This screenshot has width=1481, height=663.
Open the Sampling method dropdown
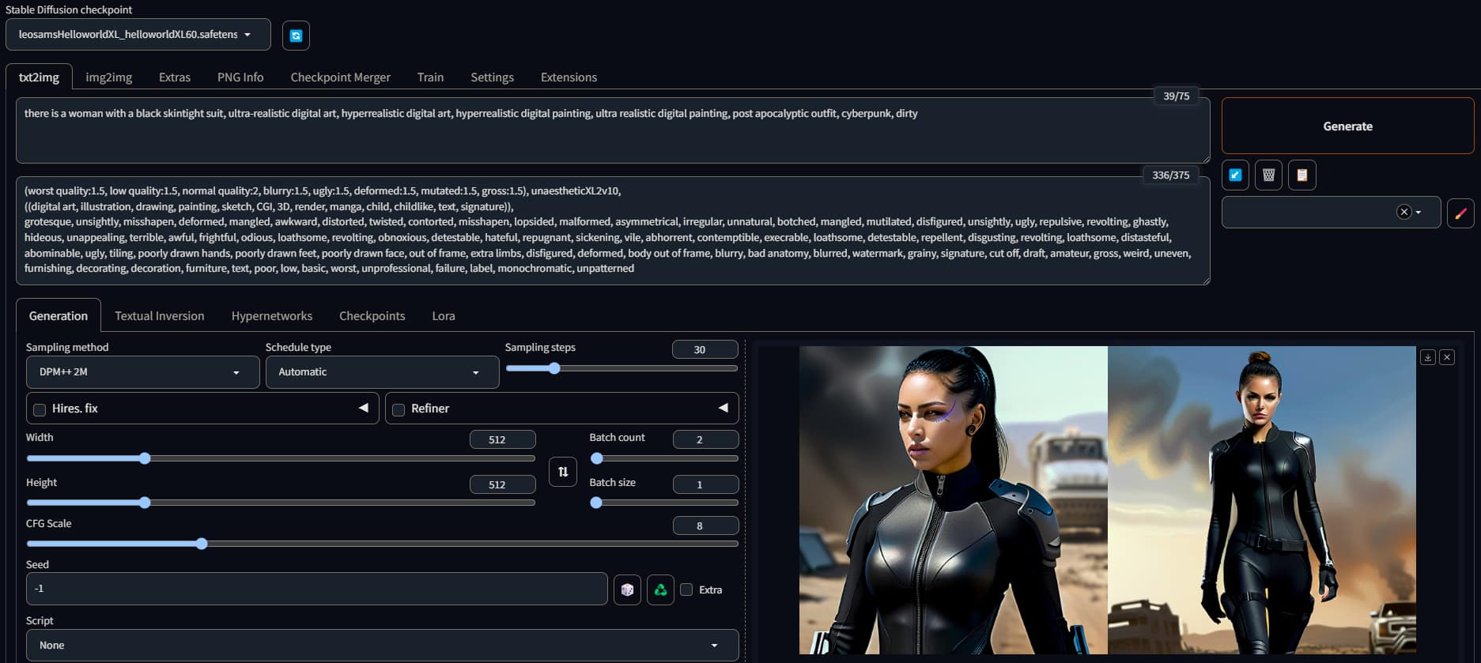142,372
